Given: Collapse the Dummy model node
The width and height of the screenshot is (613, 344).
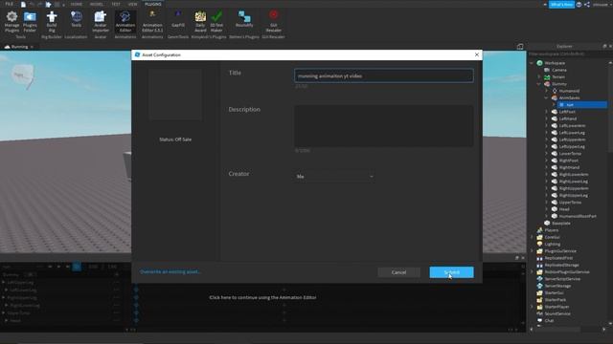Looking at the screenshot, I should point(539,84).
